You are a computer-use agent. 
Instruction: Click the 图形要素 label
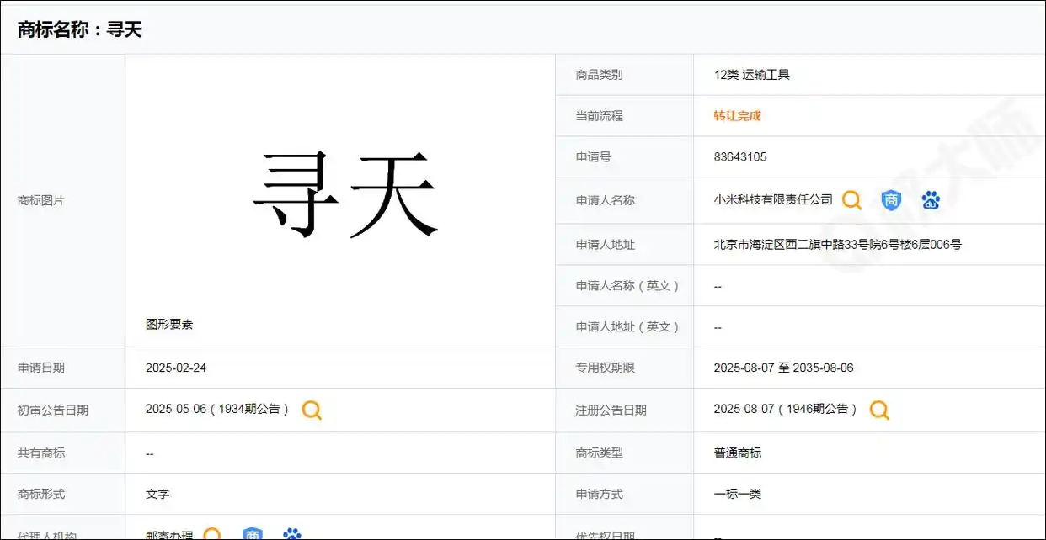click(x=169, y=324)
